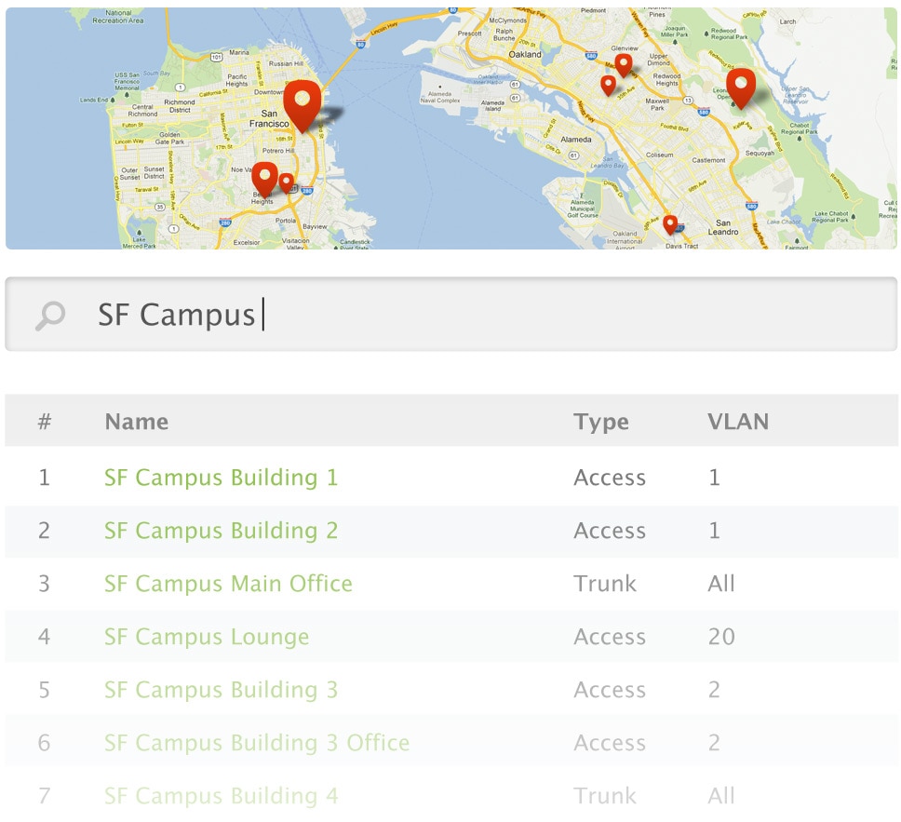Click the Oakland map pin near 35th Ave
This screenshot has height=822, width=901.
click(x=608, y=86)
